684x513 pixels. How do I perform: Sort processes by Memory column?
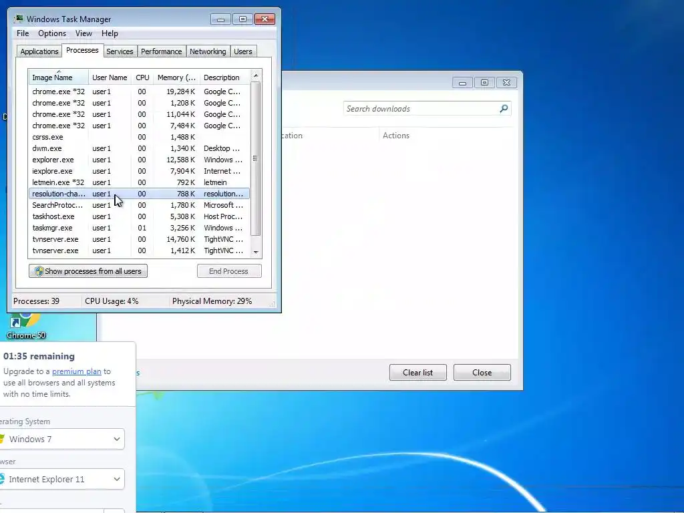point(176,77)
